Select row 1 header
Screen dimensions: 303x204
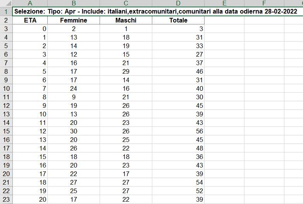(x=6, y=12)
